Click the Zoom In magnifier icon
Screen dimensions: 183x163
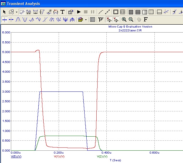[x=124, y=20]
